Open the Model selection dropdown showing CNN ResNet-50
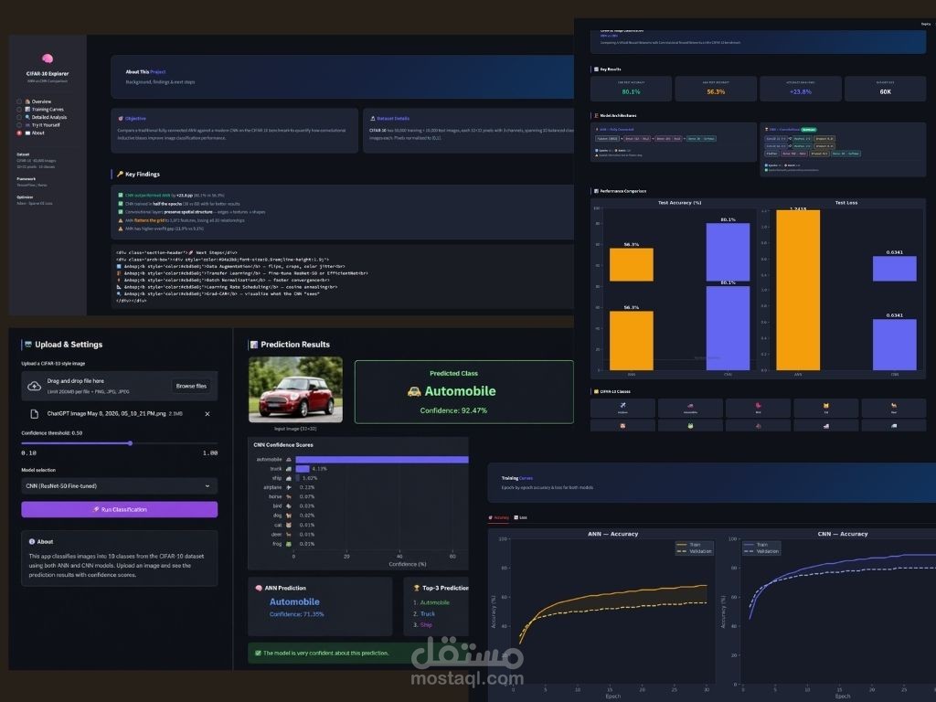Image resolution: width=936 pixels, height=702 pixels. tap(120, 486)
